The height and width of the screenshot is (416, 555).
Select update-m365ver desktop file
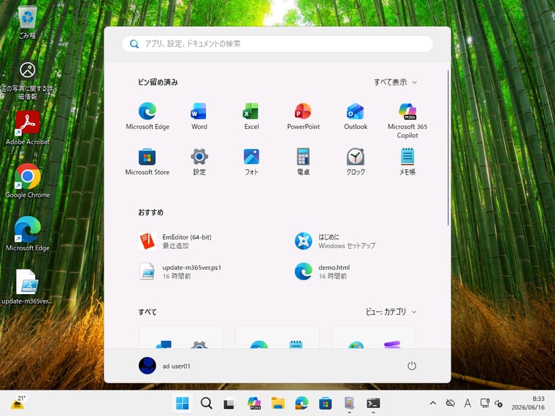27,288
